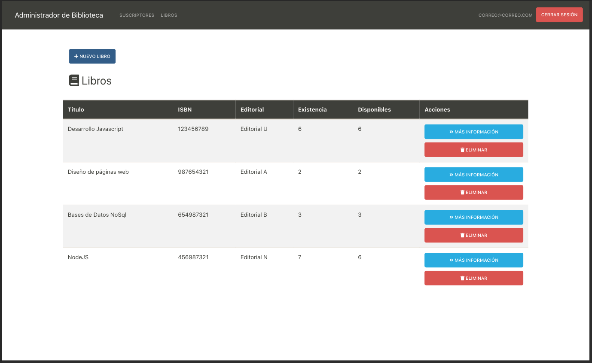Click ISBN 987654321
This screenshot has width=592, height=363.
click(193, 172)
